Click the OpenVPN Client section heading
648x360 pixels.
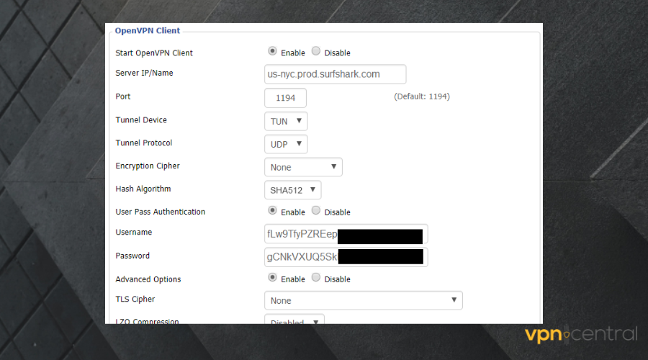pyautogui.click(x=148, y=31)
